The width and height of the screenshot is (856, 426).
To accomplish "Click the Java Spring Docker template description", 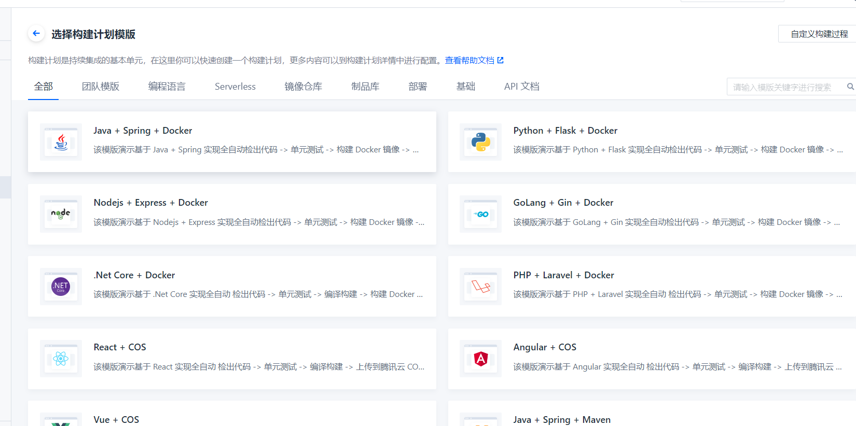I will point(256,150).
